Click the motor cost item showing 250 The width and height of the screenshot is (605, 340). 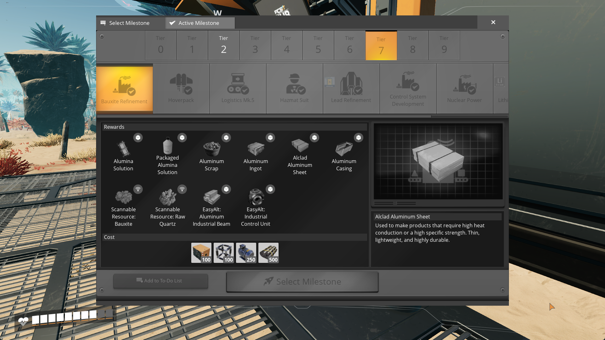pyautogui.click(x=246, y=253)
